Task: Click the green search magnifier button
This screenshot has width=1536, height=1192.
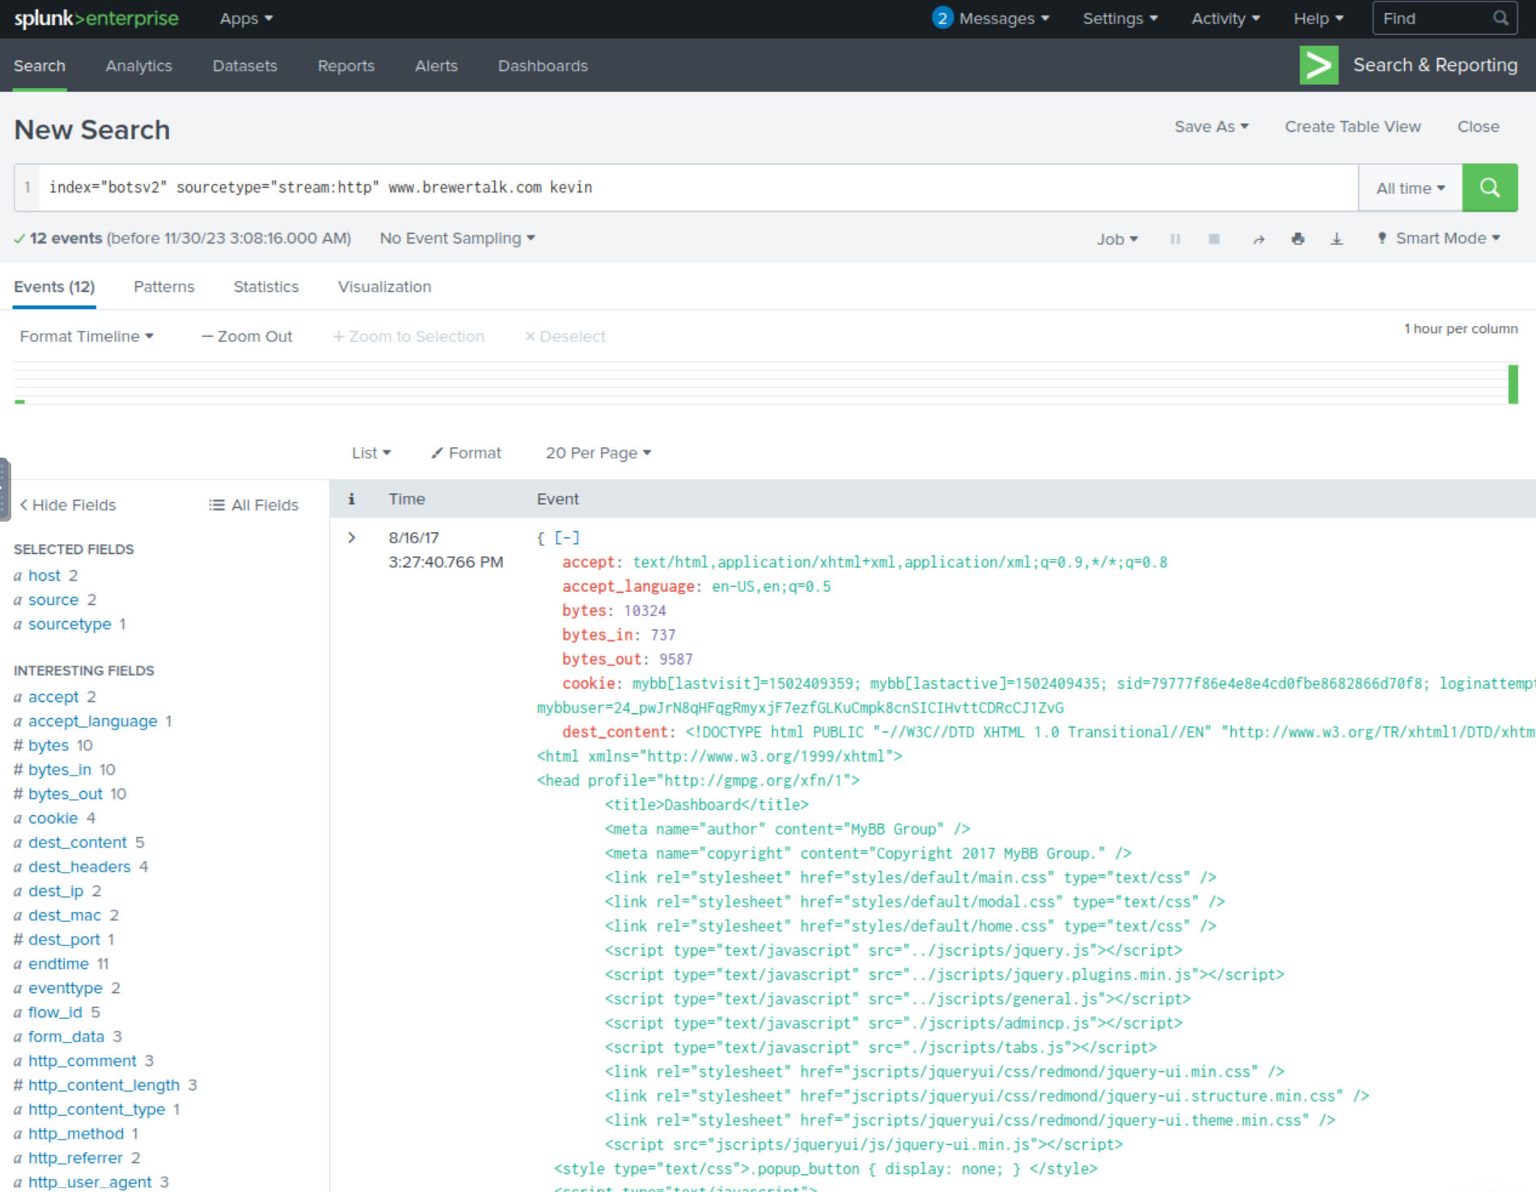Action: coord(1489,188)
